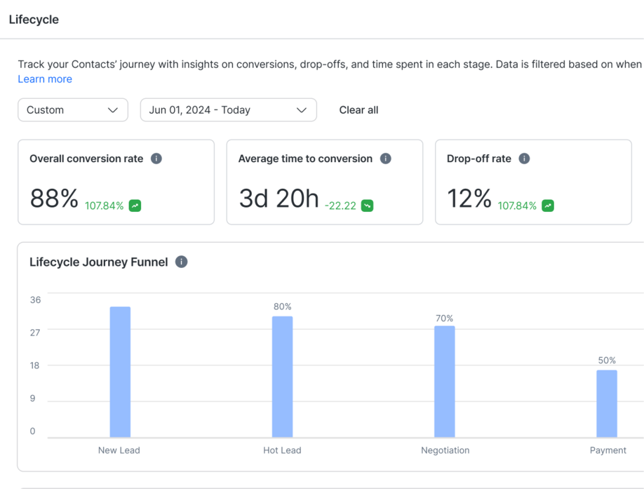
Task: Click chevron arrow in the Custom dropdown
Action: [112, 110]
